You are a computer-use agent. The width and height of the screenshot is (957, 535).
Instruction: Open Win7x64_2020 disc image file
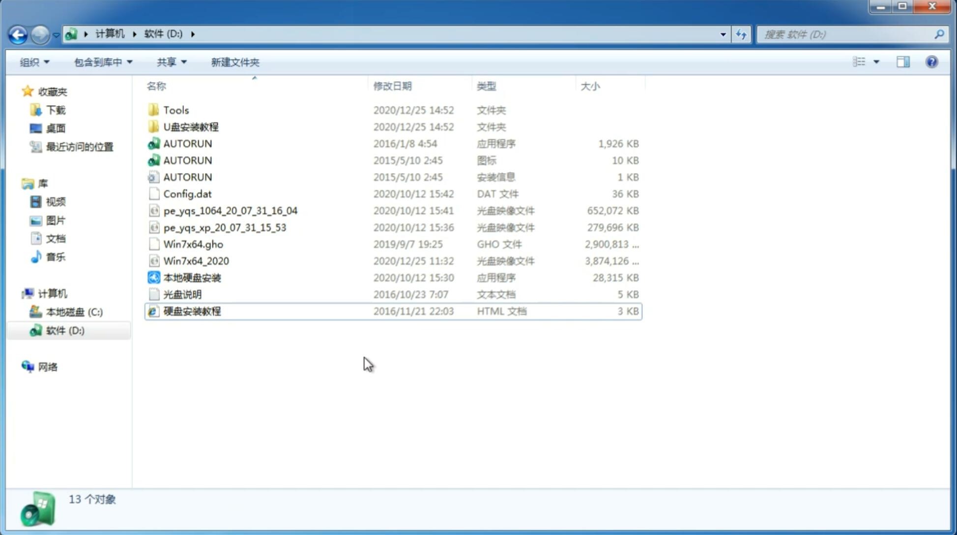coord(195,261)
